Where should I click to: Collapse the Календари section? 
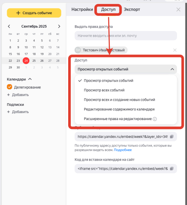point(30,79)
